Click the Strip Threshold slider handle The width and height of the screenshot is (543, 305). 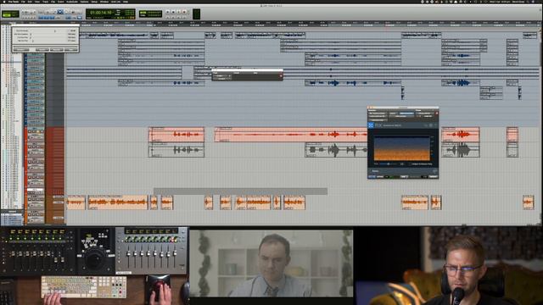coord(54,31)
